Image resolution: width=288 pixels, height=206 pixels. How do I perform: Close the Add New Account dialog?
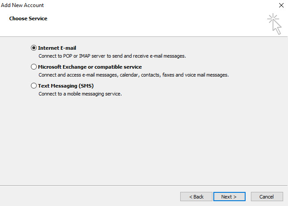tap(281, 5)
